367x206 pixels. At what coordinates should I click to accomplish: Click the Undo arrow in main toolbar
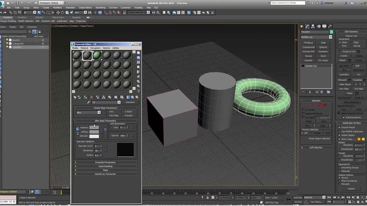point(1,13)
